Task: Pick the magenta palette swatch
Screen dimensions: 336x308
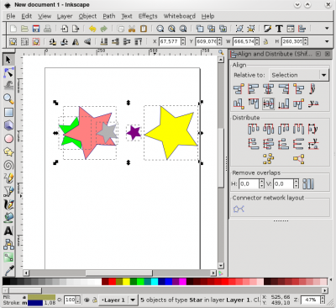Action: [x=182, y=281]
